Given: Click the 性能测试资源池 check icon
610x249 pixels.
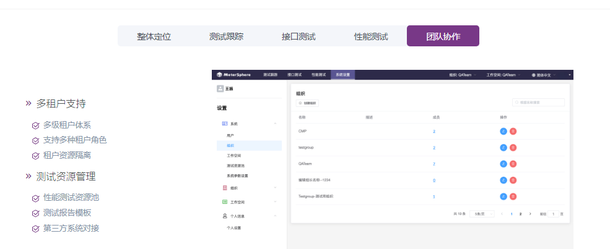Looking at the screenshot, I should [x=35, y=198].
